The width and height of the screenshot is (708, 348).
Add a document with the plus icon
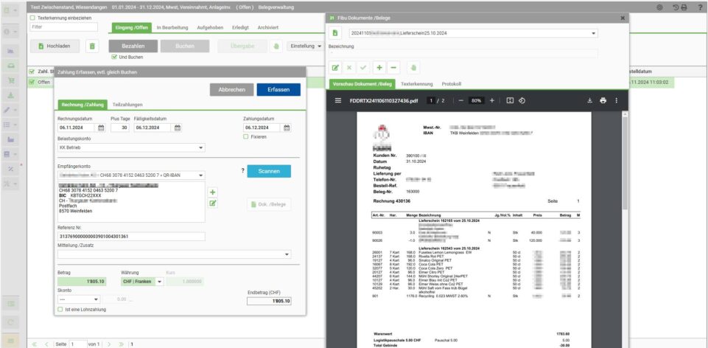[x=379, y=68]
